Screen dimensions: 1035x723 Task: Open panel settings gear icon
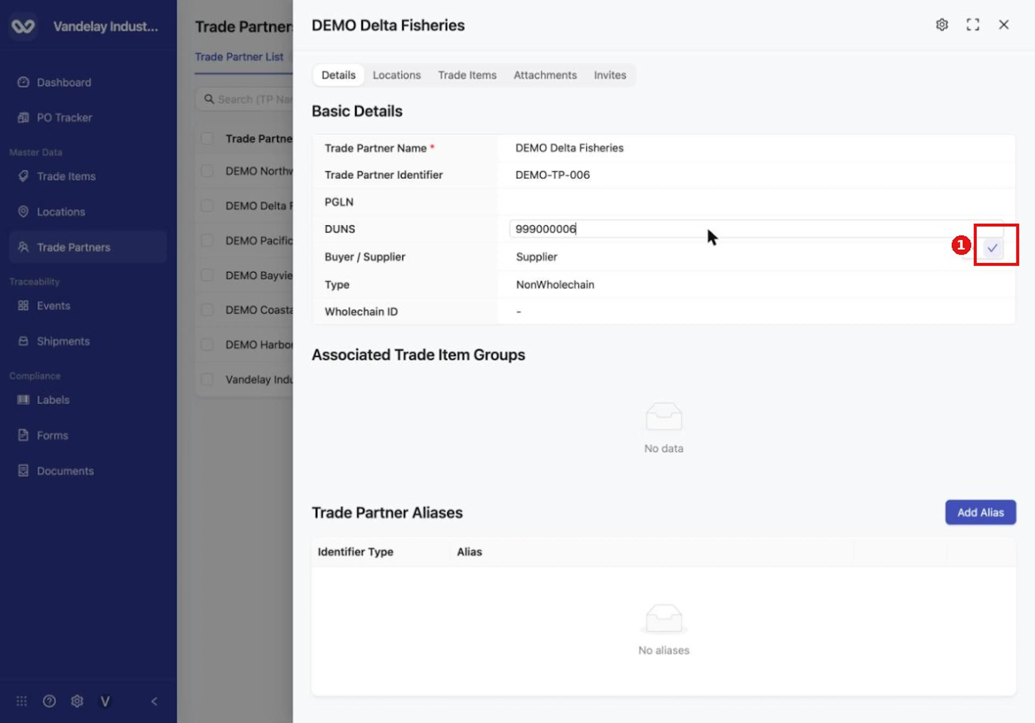coord(942,25)
